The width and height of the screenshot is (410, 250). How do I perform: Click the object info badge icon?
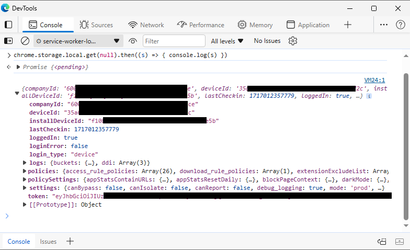tap(369, 96)
